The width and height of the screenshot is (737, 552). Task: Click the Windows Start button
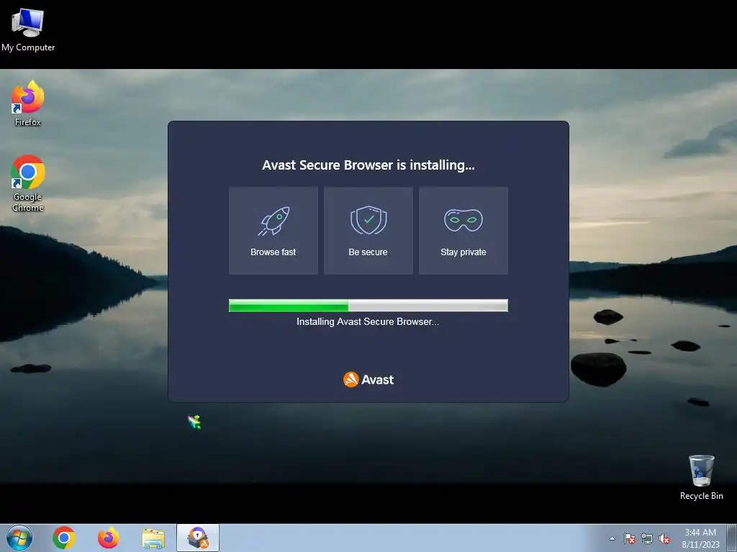click(x=19, y=538)
